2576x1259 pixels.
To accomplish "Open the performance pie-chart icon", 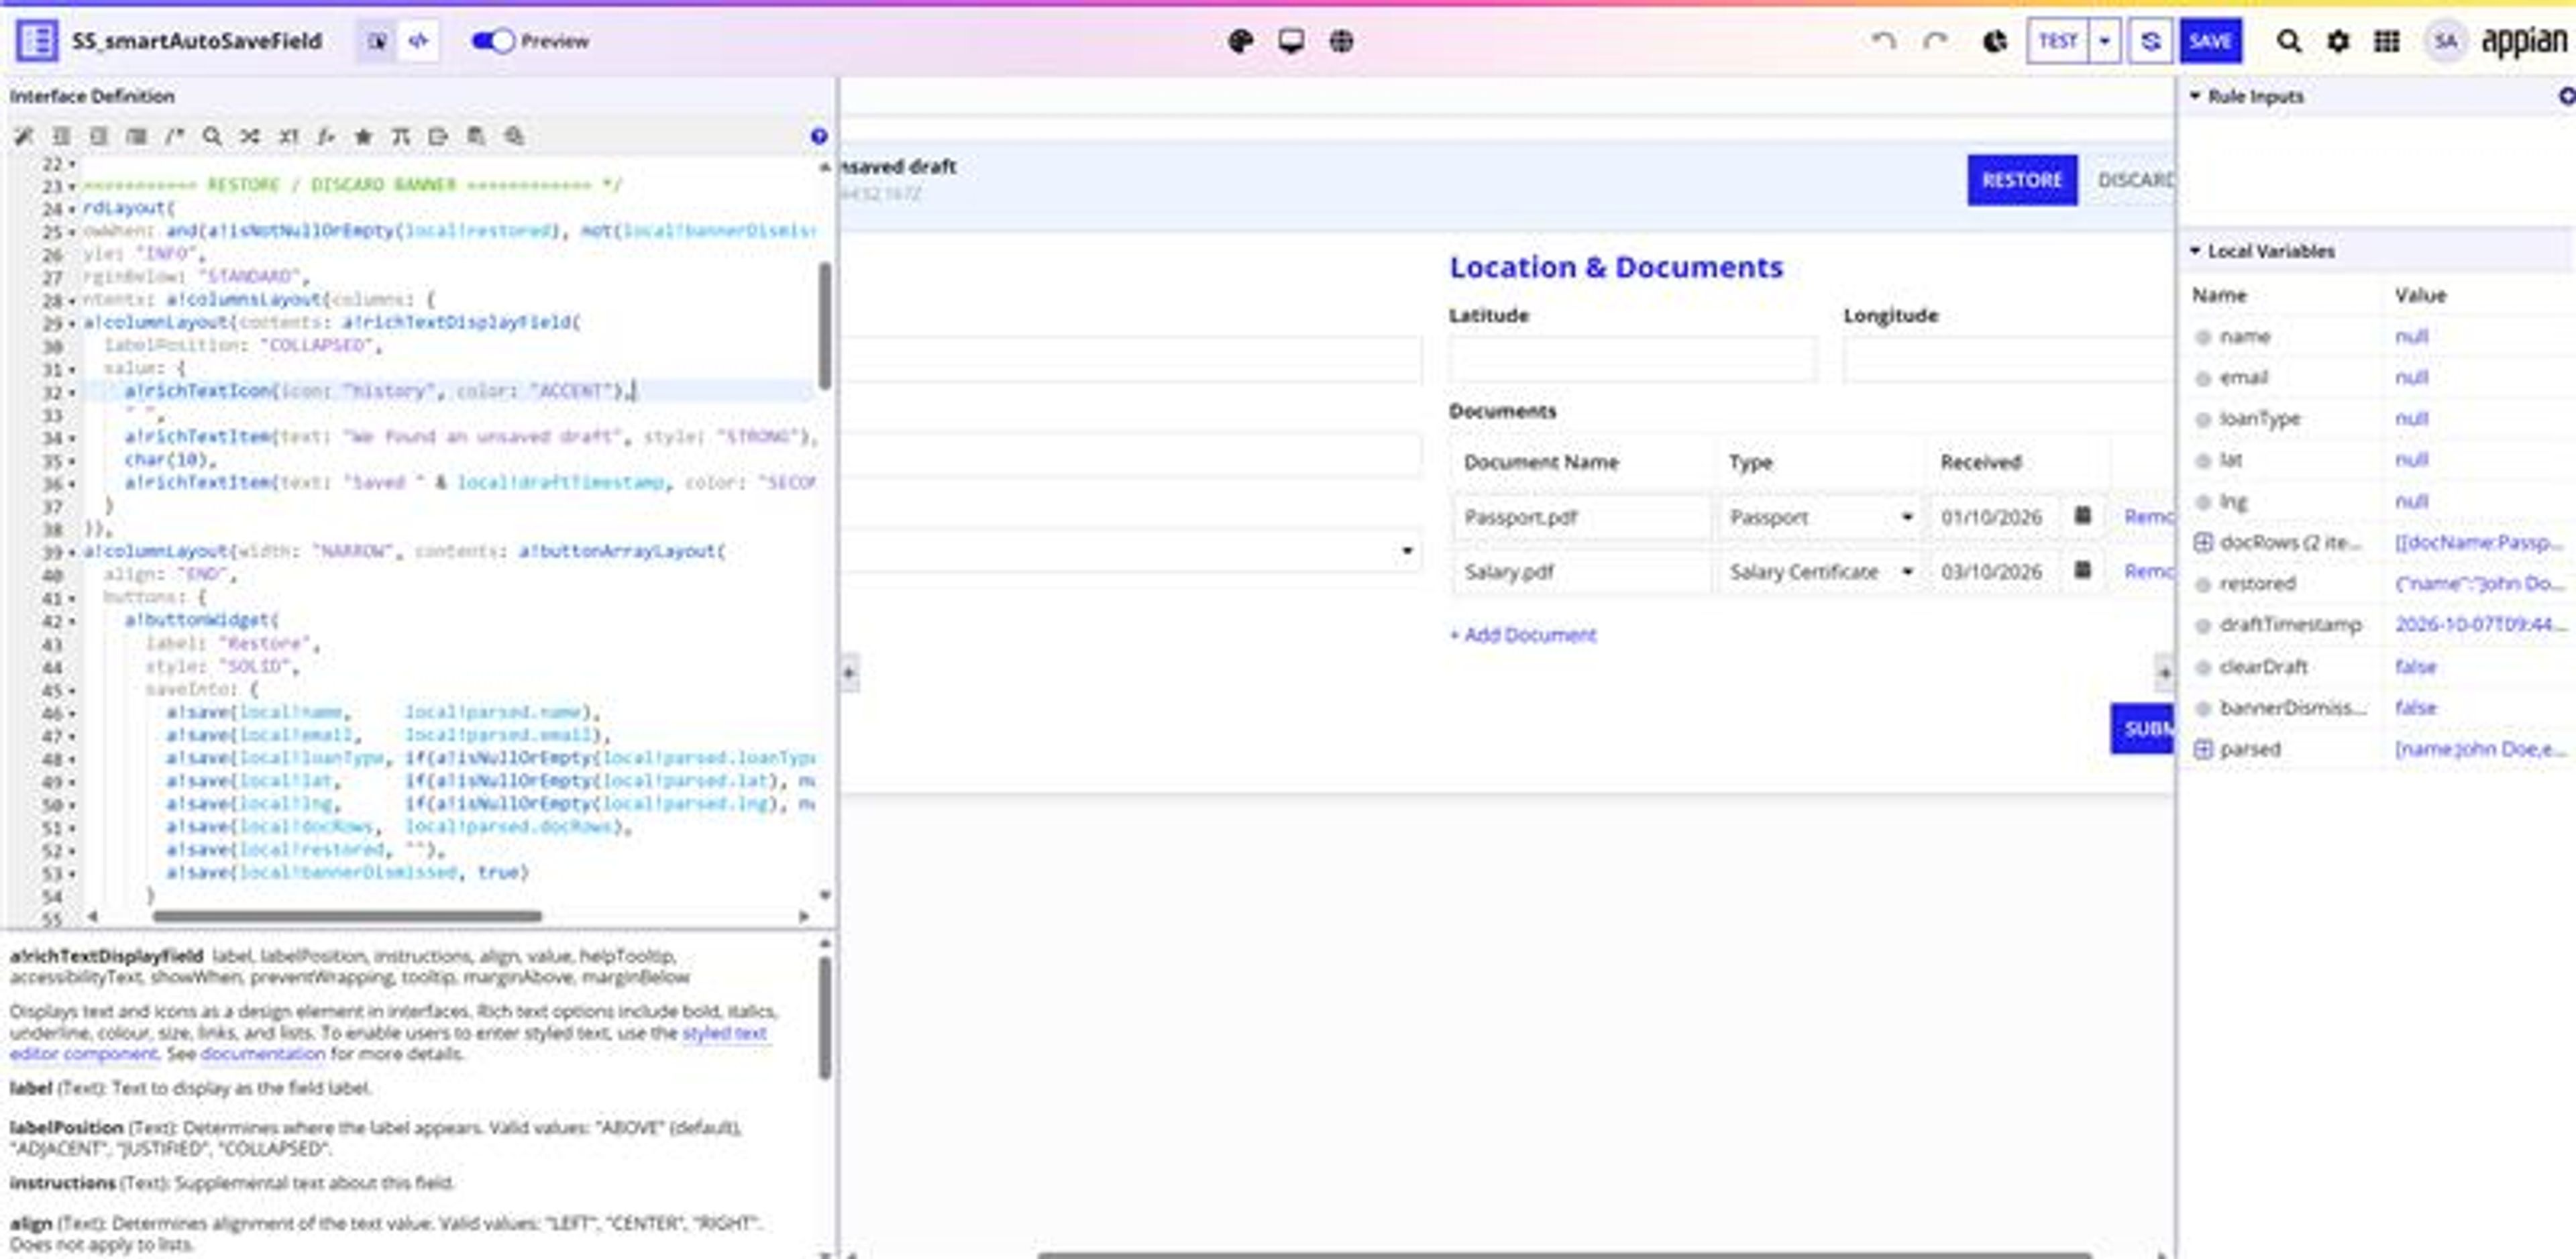I will pyautogui.click(x=1994, y=41).
